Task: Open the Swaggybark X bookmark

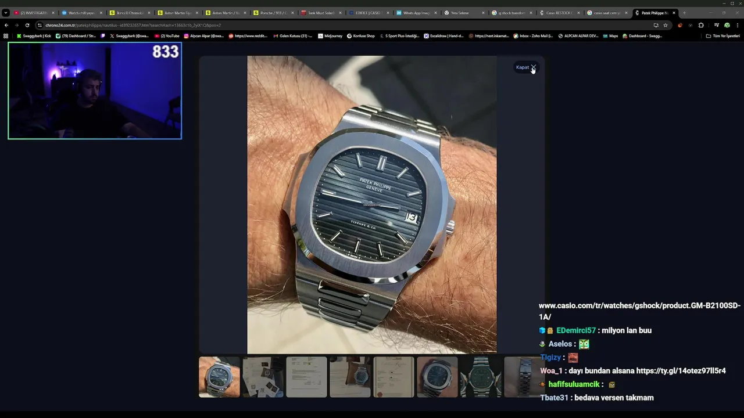Action: (x=129, y=36)
